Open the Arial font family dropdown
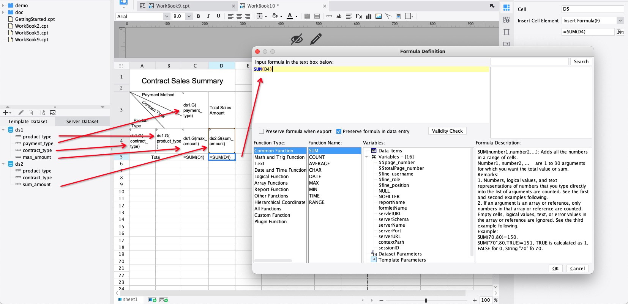The height and width of the screenshot is (304, 628). 166,16
